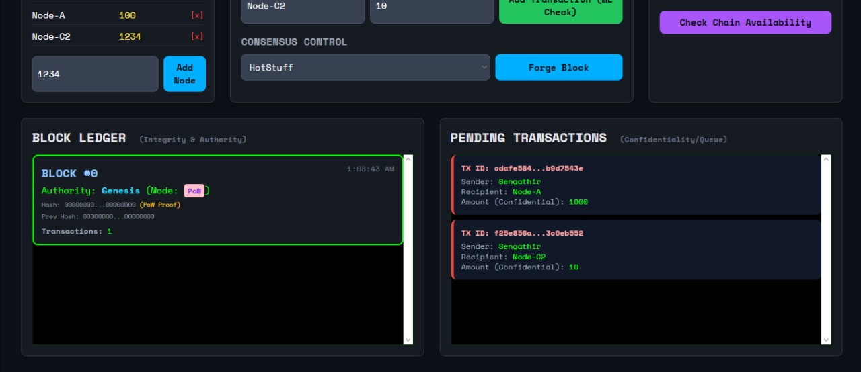Click the BLOCK LEDGER heading
Screen dimensions: 861x372
pyautogui.click(x=79, y=138)
